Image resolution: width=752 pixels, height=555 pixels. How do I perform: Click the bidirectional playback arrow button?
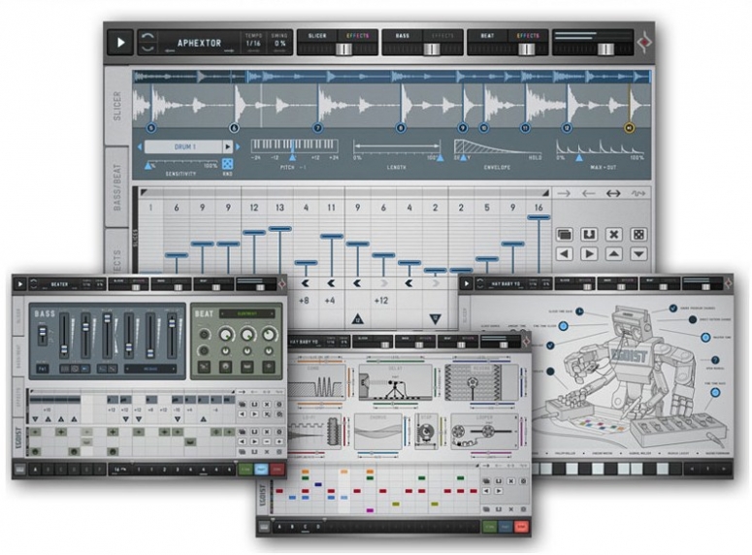(613, 193)
